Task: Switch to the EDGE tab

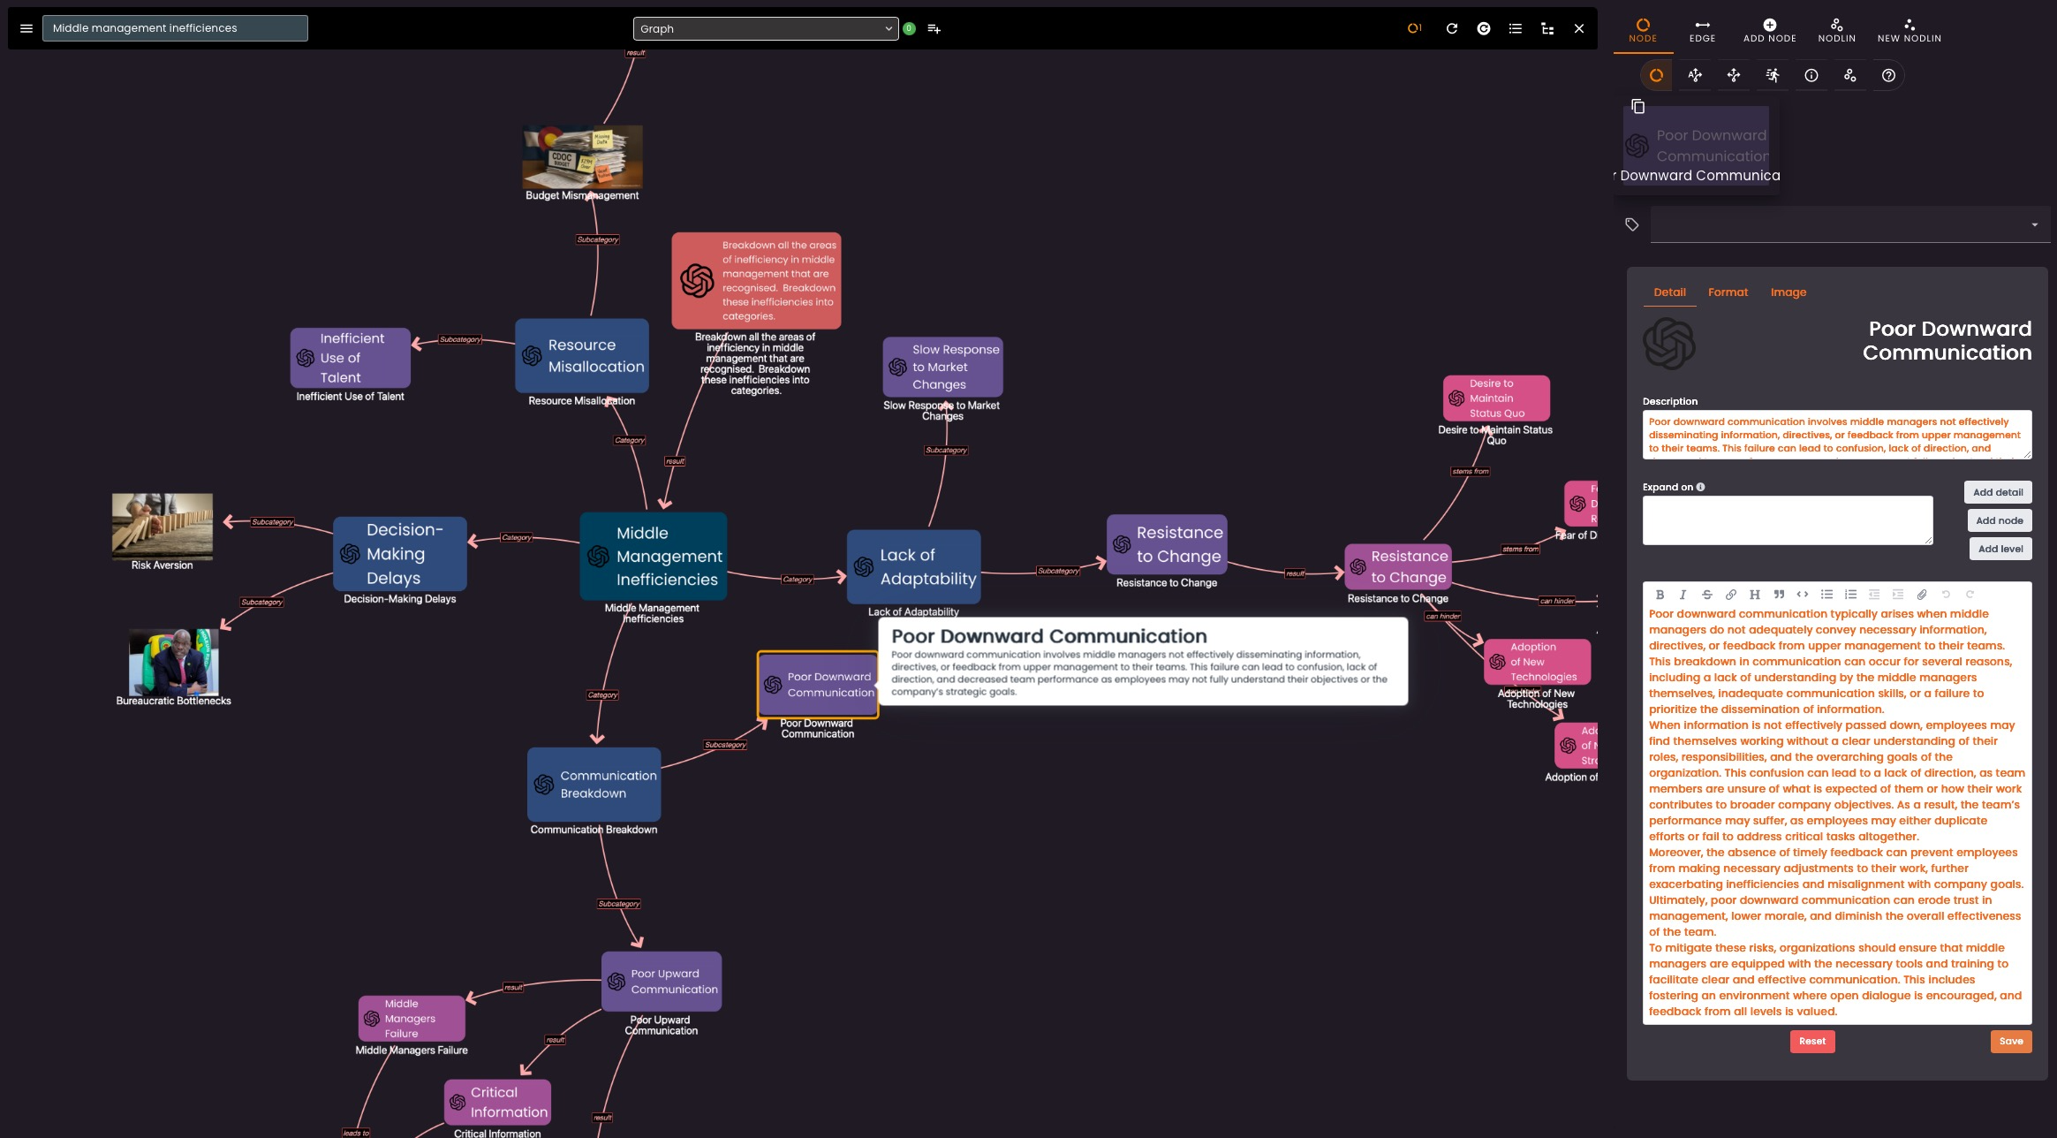Action: [1702, 30]
